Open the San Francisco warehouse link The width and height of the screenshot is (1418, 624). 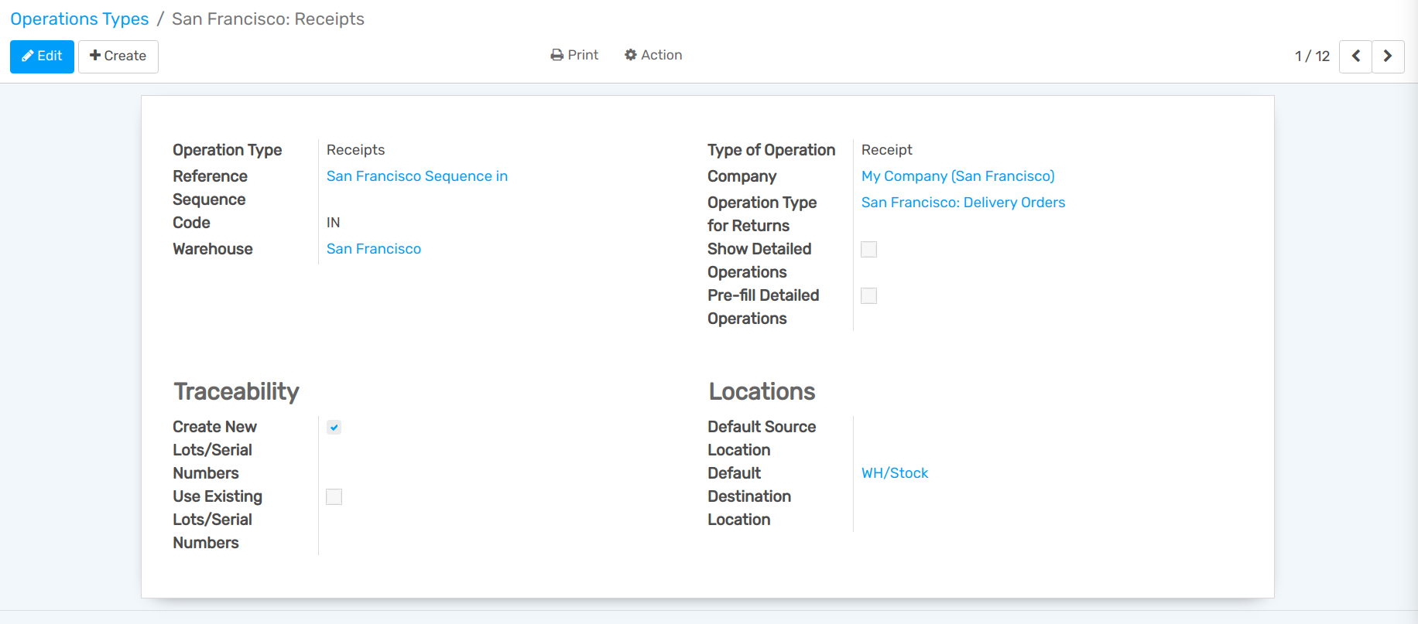tap(373, 249)
